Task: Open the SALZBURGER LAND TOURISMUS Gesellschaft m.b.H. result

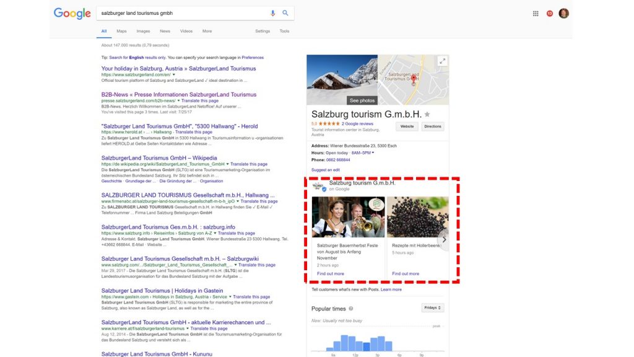Action: click(188, 195)
